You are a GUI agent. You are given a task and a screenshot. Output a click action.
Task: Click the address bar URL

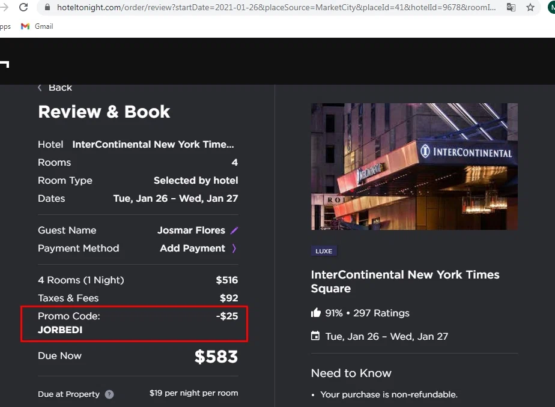(276, 7)
